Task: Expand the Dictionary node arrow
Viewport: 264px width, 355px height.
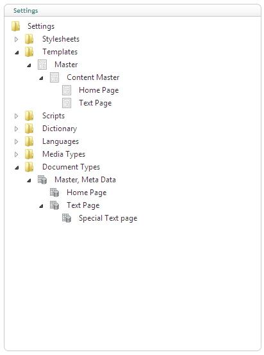Action: 16,129
